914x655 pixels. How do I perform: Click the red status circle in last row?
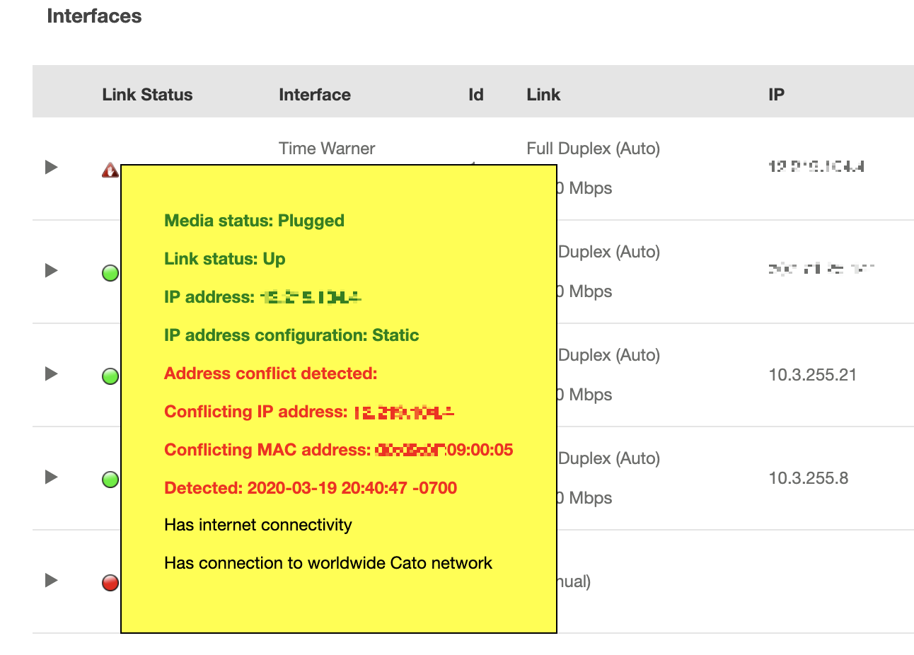pyautogui.click(x=110, y=582)
